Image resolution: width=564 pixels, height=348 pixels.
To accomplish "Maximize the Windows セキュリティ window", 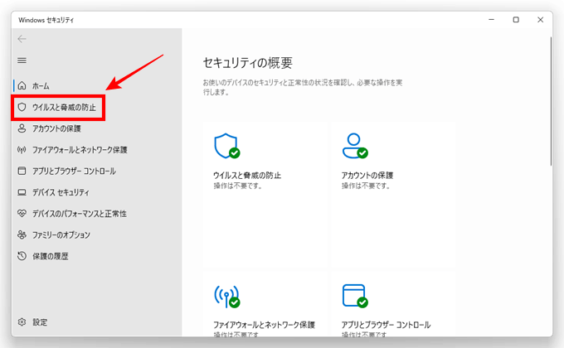I will [516, 19].
